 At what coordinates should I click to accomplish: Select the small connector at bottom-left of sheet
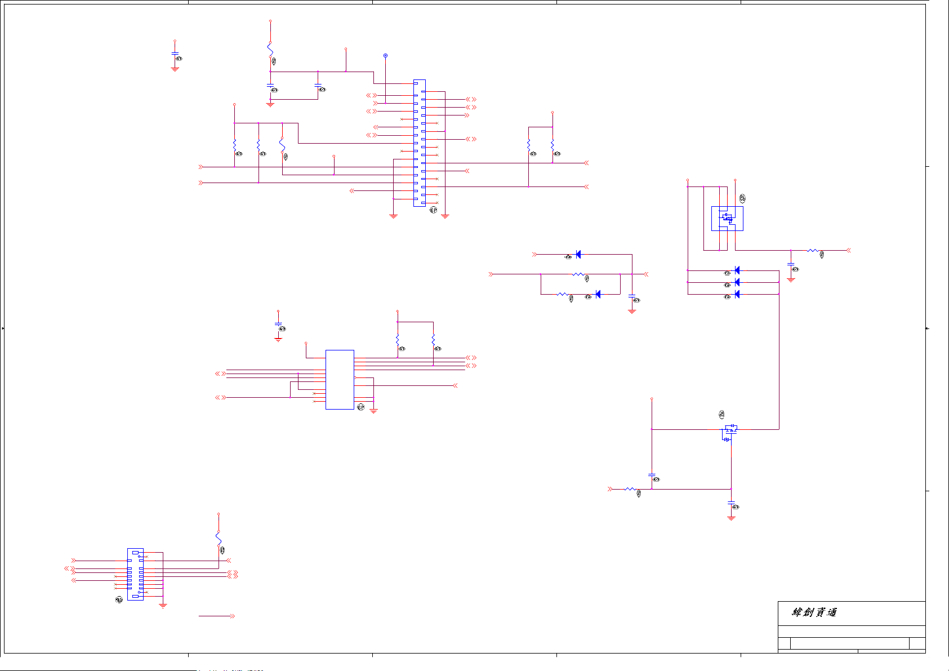(135, 574)
